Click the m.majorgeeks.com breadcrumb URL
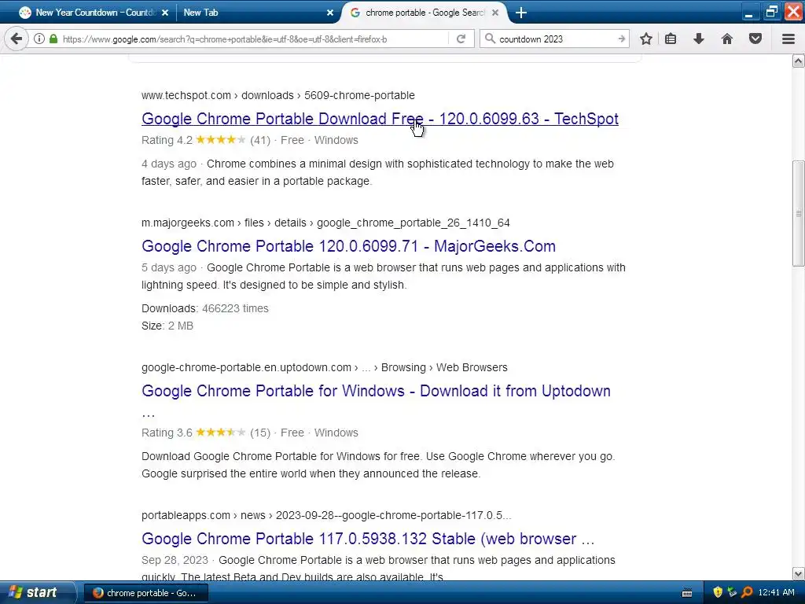Screen dimensions: 805x604 point(325,223)
